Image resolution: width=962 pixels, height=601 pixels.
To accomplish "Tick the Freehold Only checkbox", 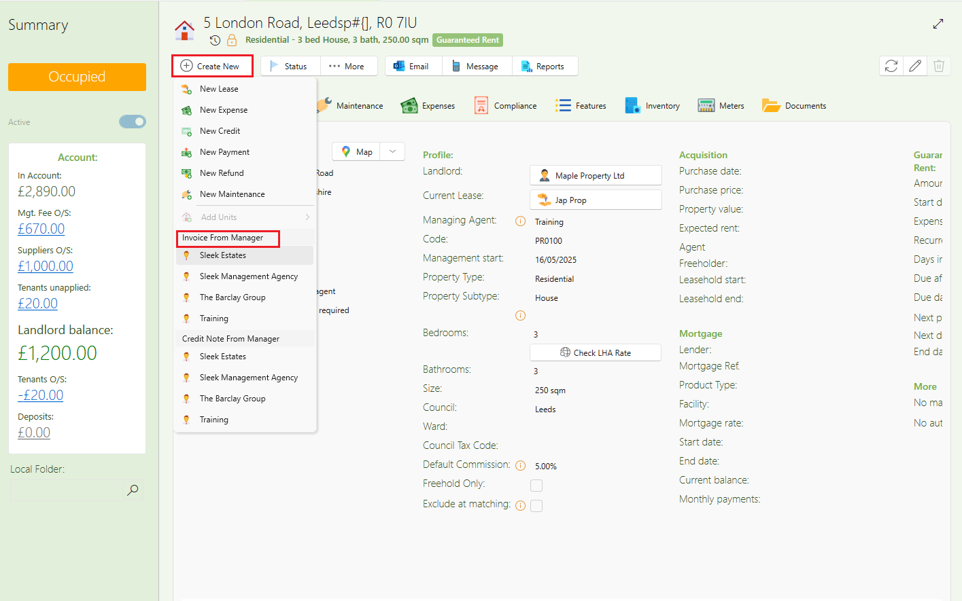I will pos(536,486).
